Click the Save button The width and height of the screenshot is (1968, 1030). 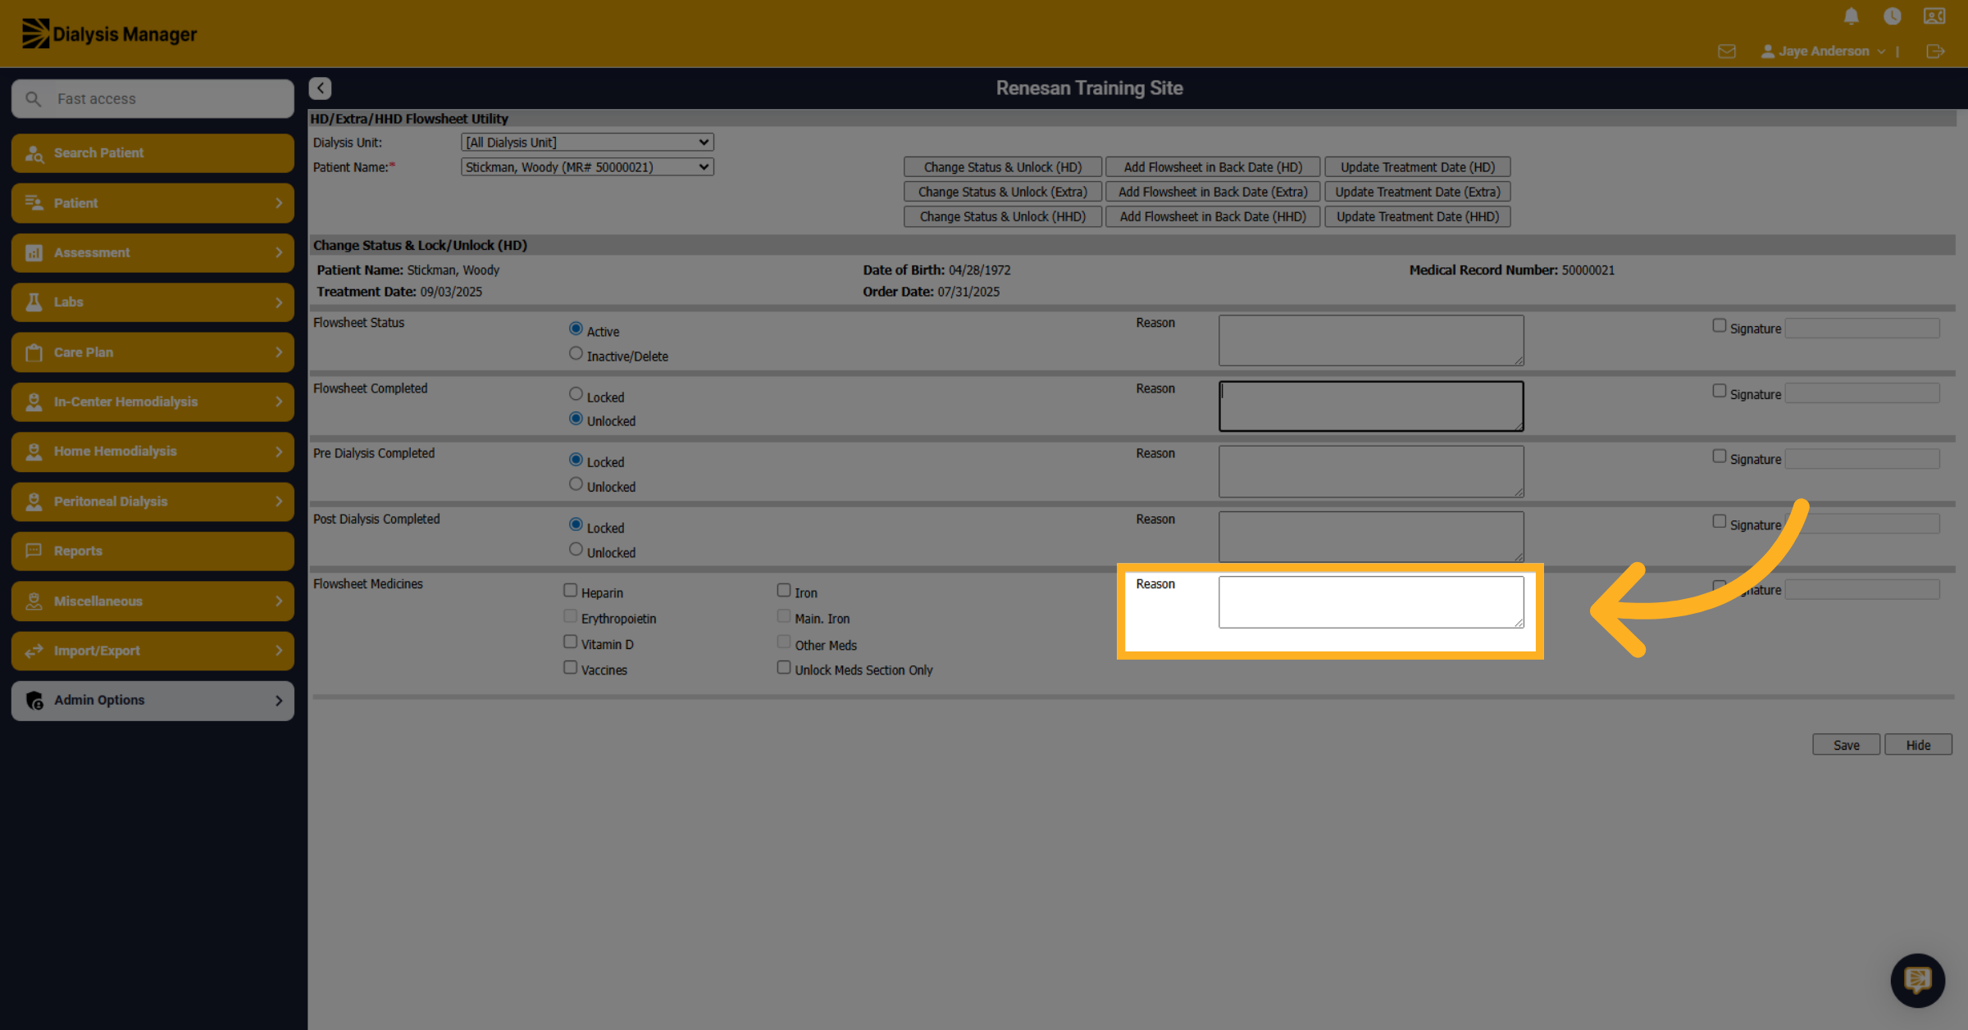tap(1846, 745)
